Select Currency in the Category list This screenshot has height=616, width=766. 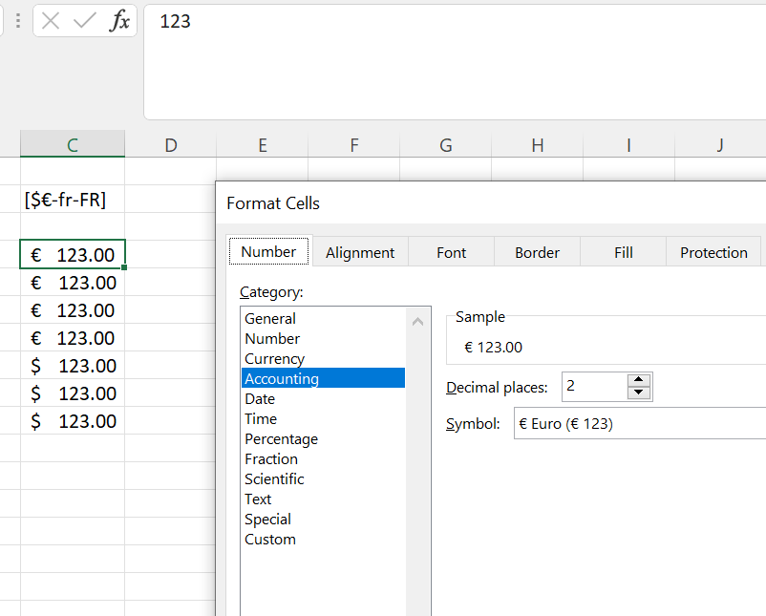[x=324, y=358]
